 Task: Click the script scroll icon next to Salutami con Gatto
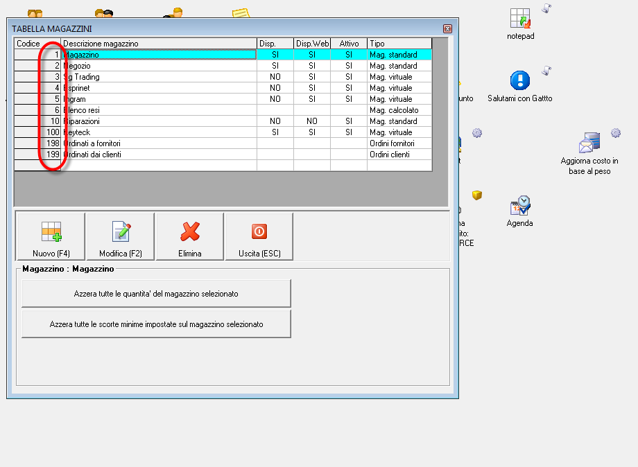point(546,71)
